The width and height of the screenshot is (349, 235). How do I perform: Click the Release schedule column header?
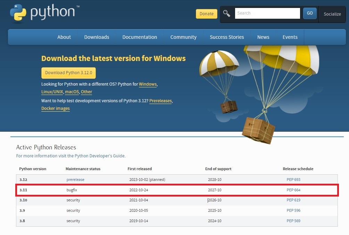[x=298, y=169]
